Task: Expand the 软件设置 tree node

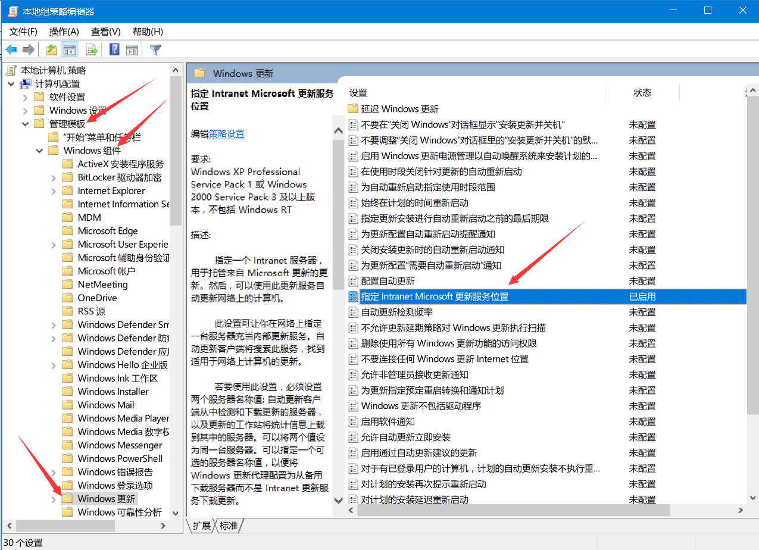Action: pos(25,97)
